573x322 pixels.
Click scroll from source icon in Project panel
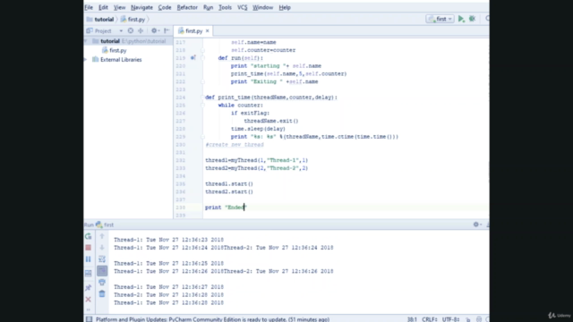click(131, 30)
